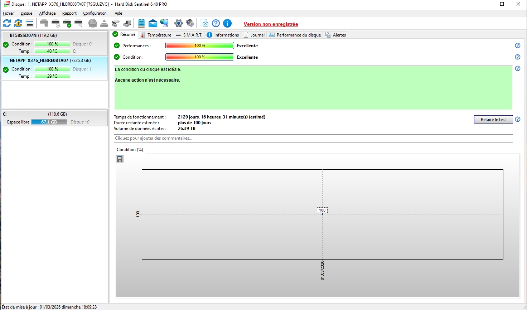Click the comments input field
527x310 pixels.
point(313,138)
